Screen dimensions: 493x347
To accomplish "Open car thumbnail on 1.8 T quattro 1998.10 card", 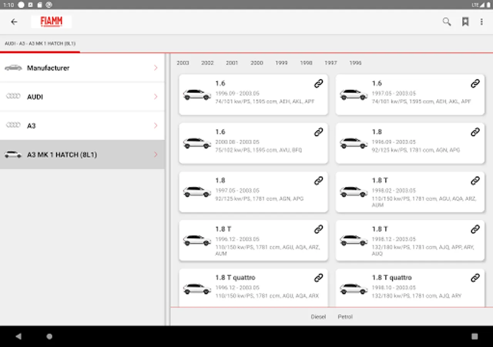I will point(354,289).
